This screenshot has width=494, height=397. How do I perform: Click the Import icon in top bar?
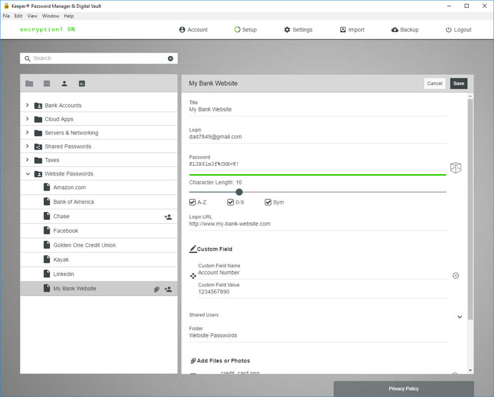coord(343,30)
